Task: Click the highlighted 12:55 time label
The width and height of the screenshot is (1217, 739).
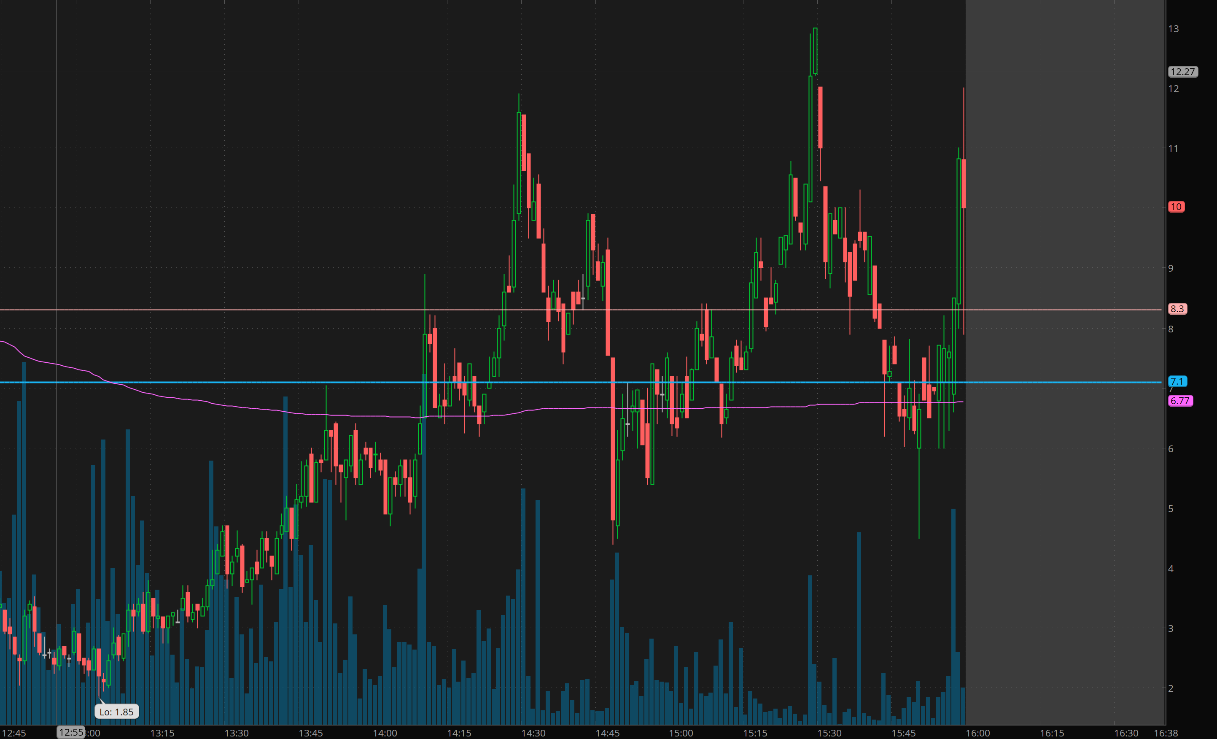Action: click(70, 732)
